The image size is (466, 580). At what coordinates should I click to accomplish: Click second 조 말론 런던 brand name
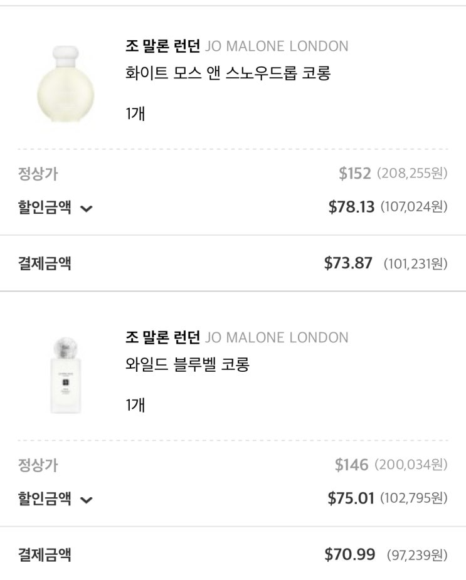[162, 337]
